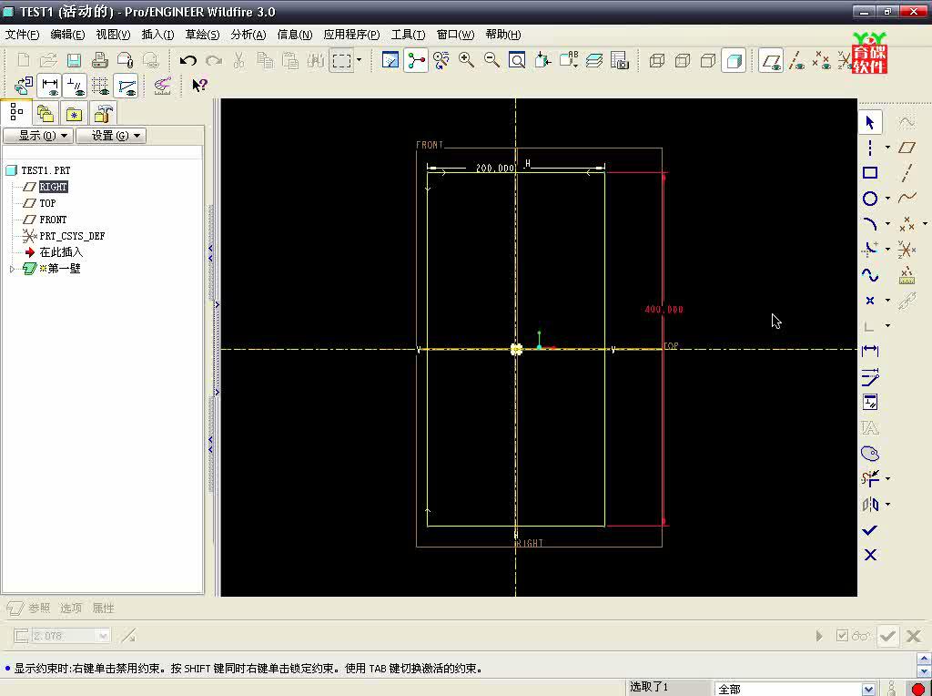Select the RIGHT datum plane in tree

pyautogui.click(x=53, y=187)
